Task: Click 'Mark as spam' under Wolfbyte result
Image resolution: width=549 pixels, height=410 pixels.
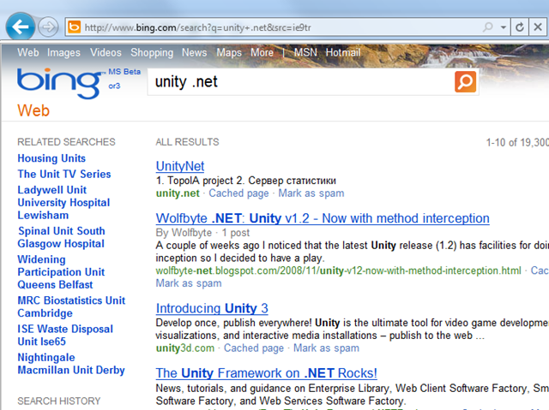Action: click(x=189, y=283)
